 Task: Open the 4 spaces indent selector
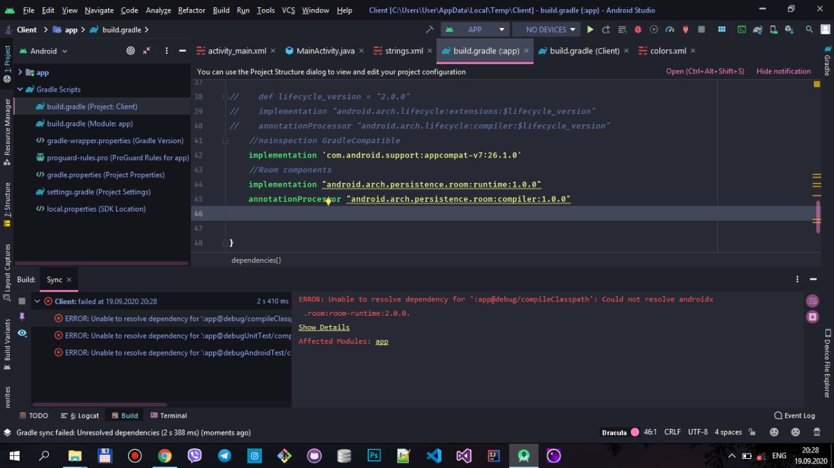(x=728, y=432)
